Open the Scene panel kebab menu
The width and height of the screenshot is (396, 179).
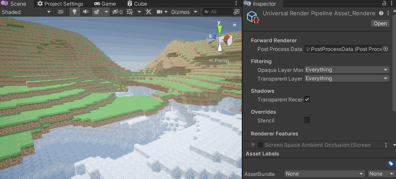click(236, 3)
